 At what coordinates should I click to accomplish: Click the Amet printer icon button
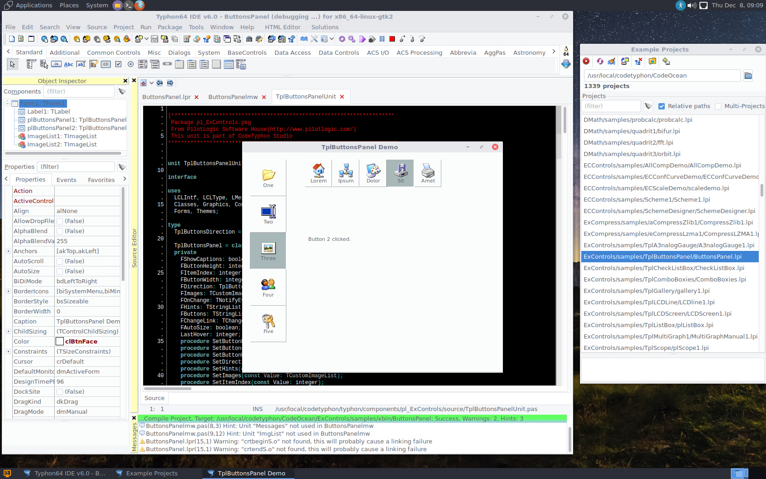(428, 173)
